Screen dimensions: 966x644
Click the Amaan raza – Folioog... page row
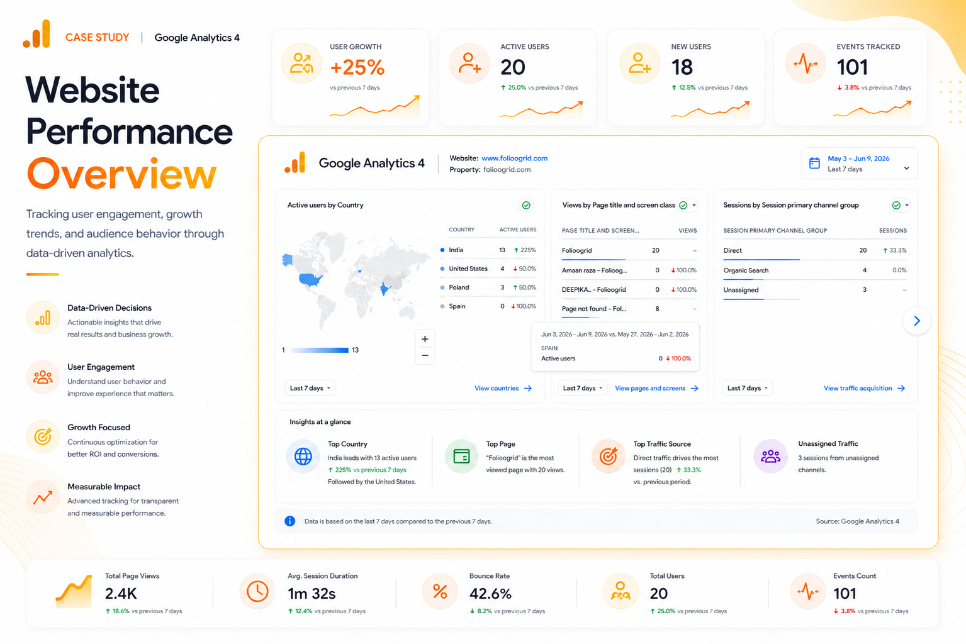click(x=629, y=270)
